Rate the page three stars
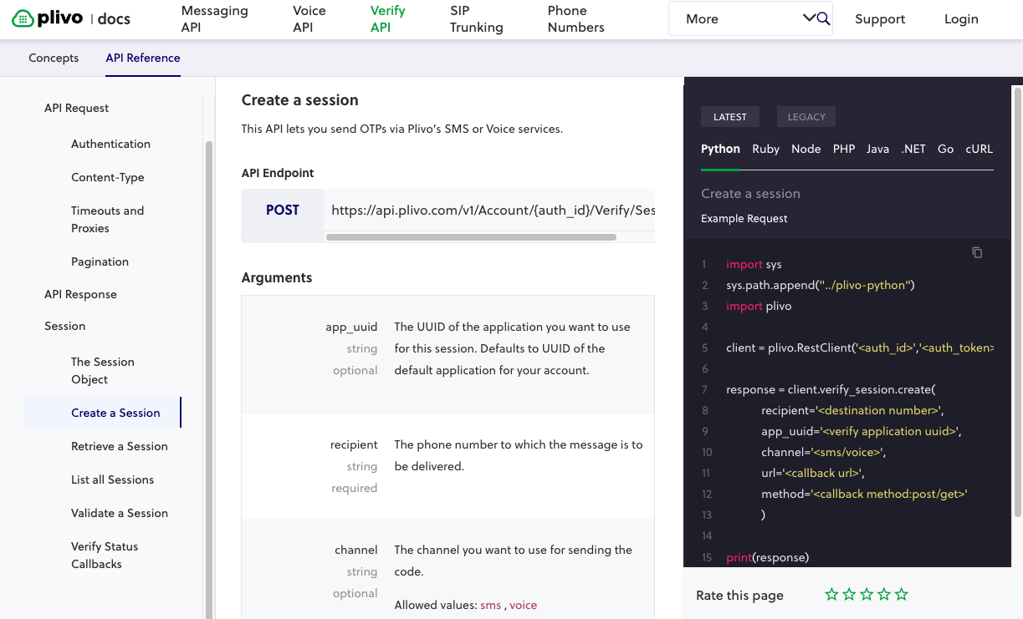The image size is (1023, 619). pos(867,595)
